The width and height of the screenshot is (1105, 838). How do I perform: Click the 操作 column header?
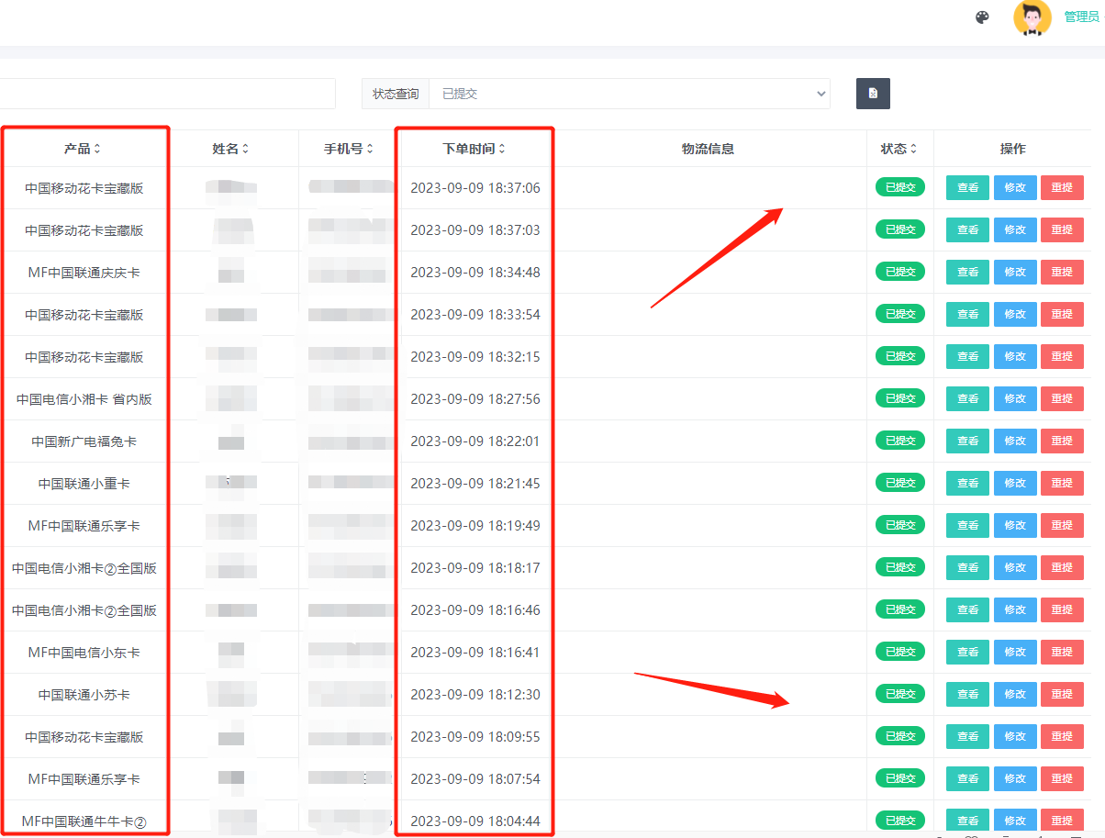1013,149
